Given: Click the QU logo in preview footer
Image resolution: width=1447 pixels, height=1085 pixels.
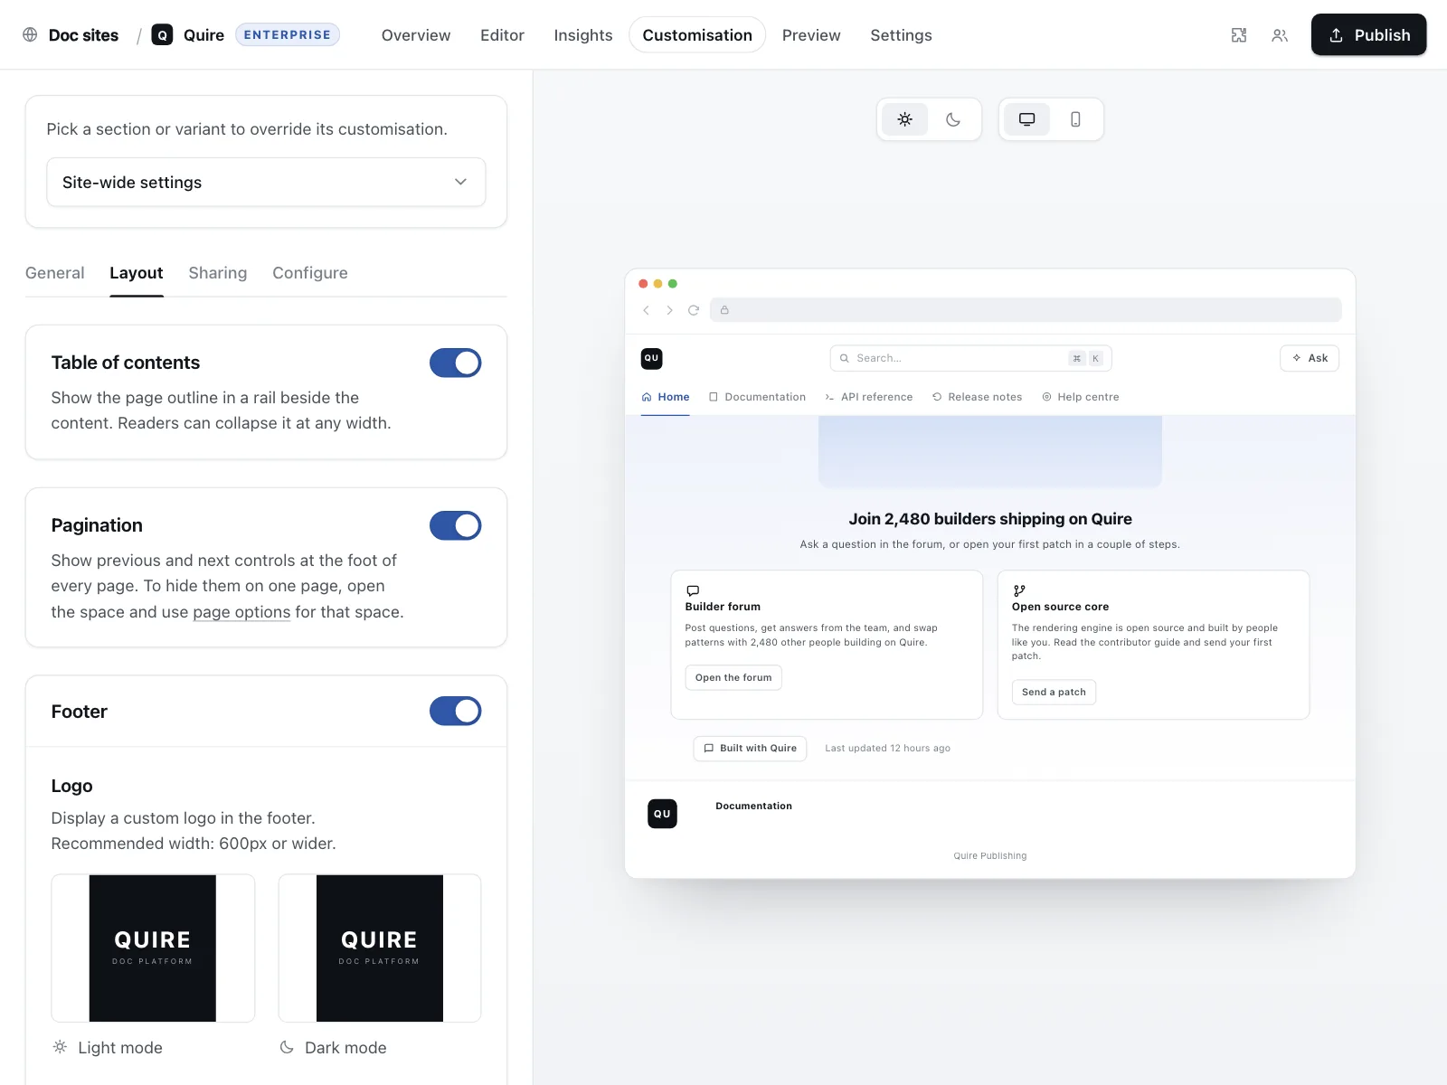Looking at the screenshot, I should click(x=662, y=814).
